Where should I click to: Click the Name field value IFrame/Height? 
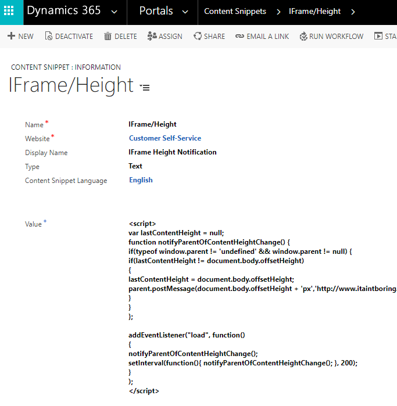click(152, 124)
